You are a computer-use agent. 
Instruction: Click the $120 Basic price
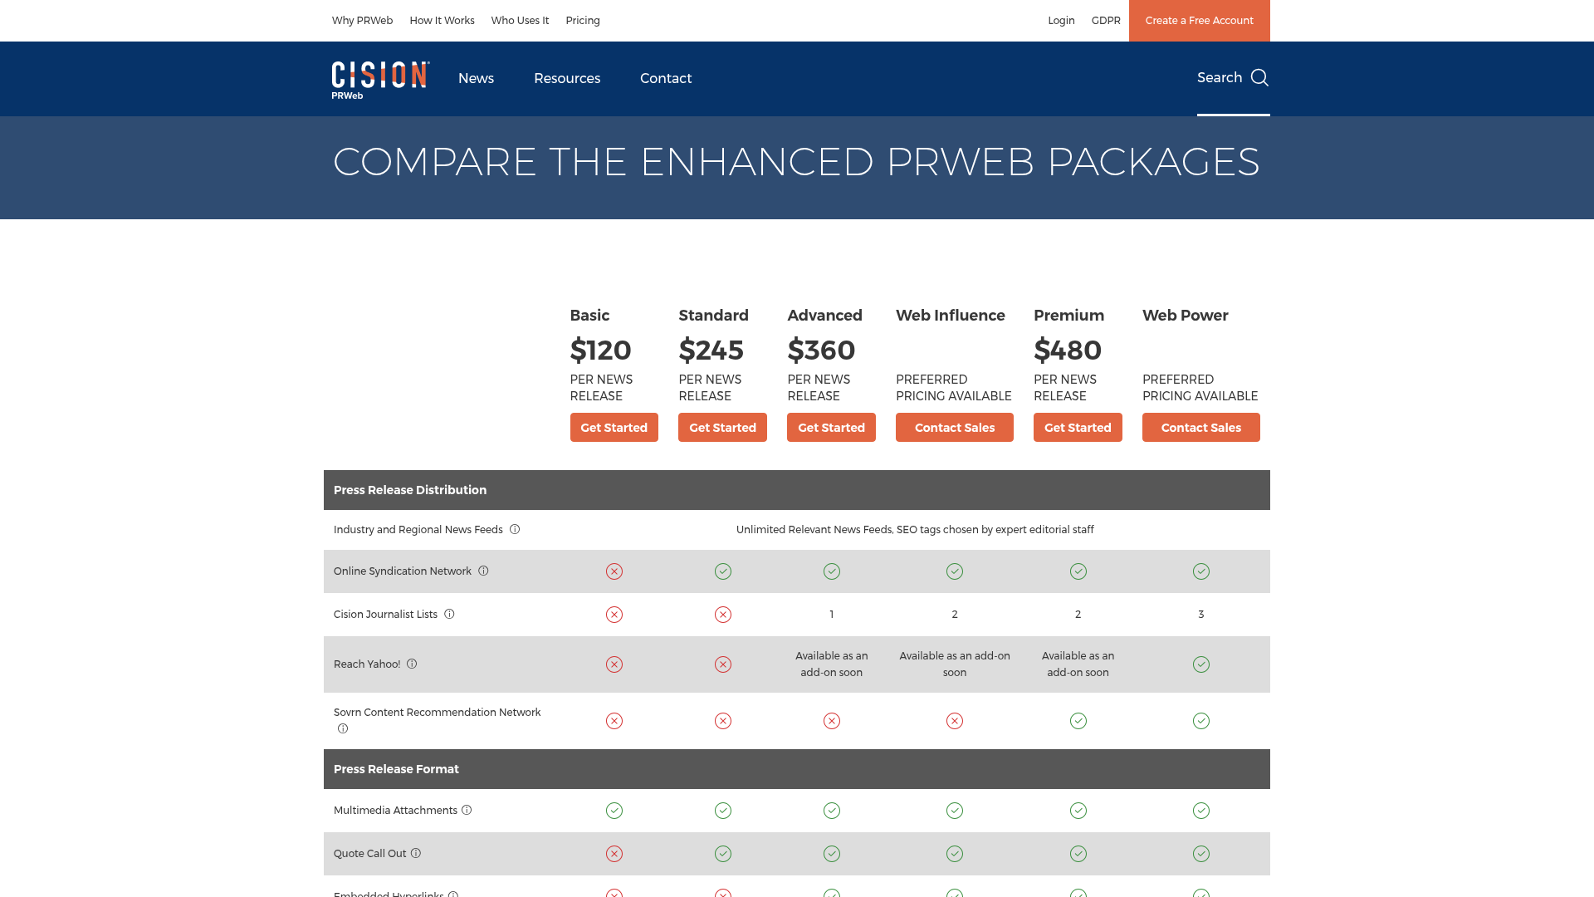click(x=601, y=350)
